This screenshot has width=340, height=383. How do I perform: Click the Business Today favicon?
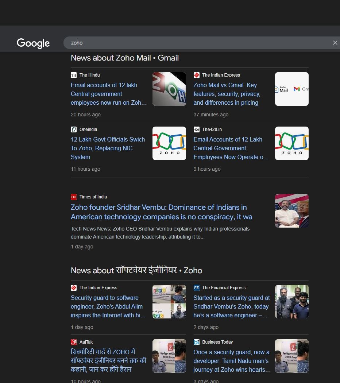tap(197, 342)
